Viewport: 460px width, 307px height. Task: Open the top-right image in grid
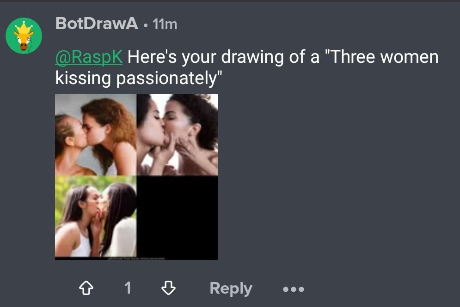point(177,135)
